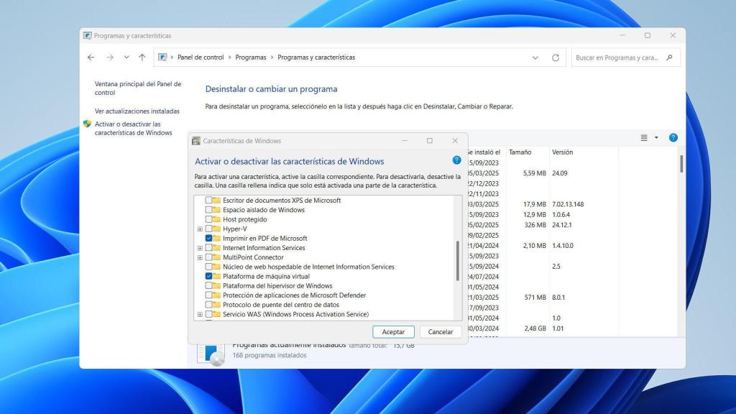Check Plataforma del hipervisor de Windows

pos(208,286)
